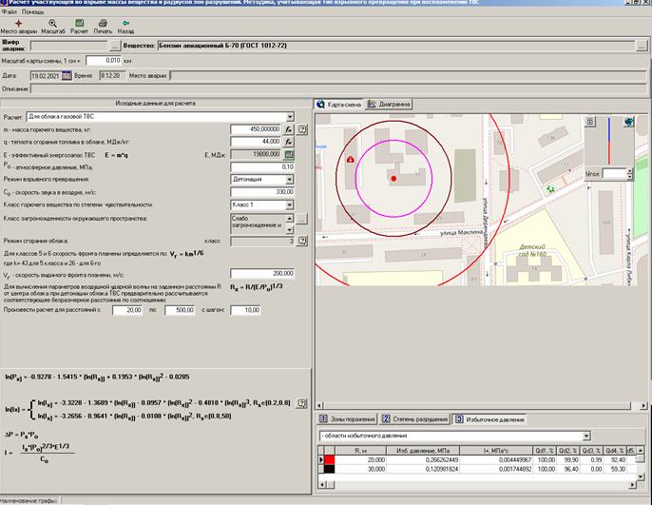Click function icon beside mass field
This screenshot has width=652, height=505.
288,127
